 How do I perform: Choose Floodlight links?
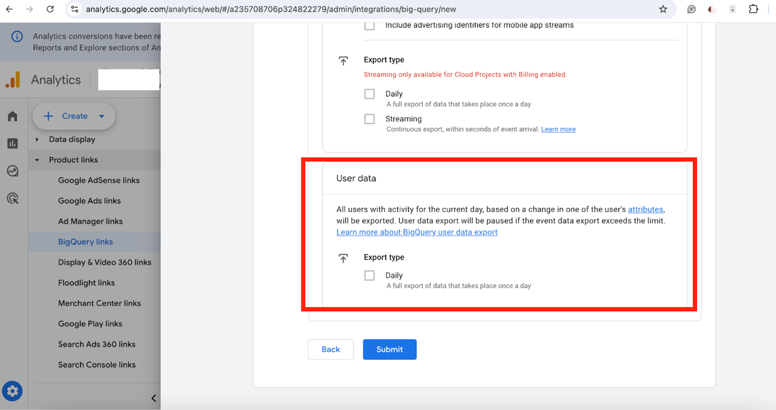pyautogui.click(x=86, y=283)
